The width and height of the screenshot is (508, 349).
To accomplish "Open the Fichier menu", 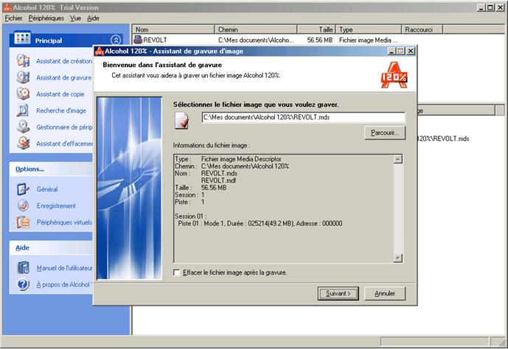I will coord(13,18).
